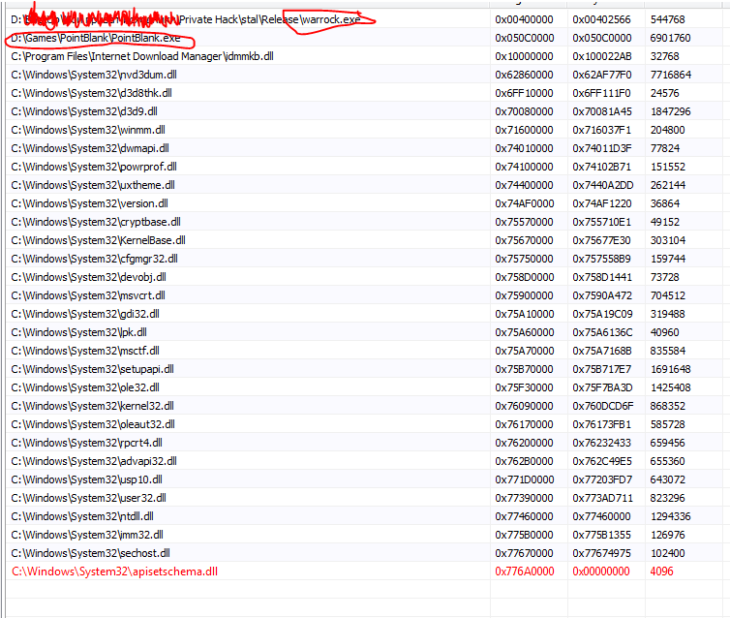The image size is (730, 618).
Task: Click the entry point value 0x050C0000
Action: [602, 38]
